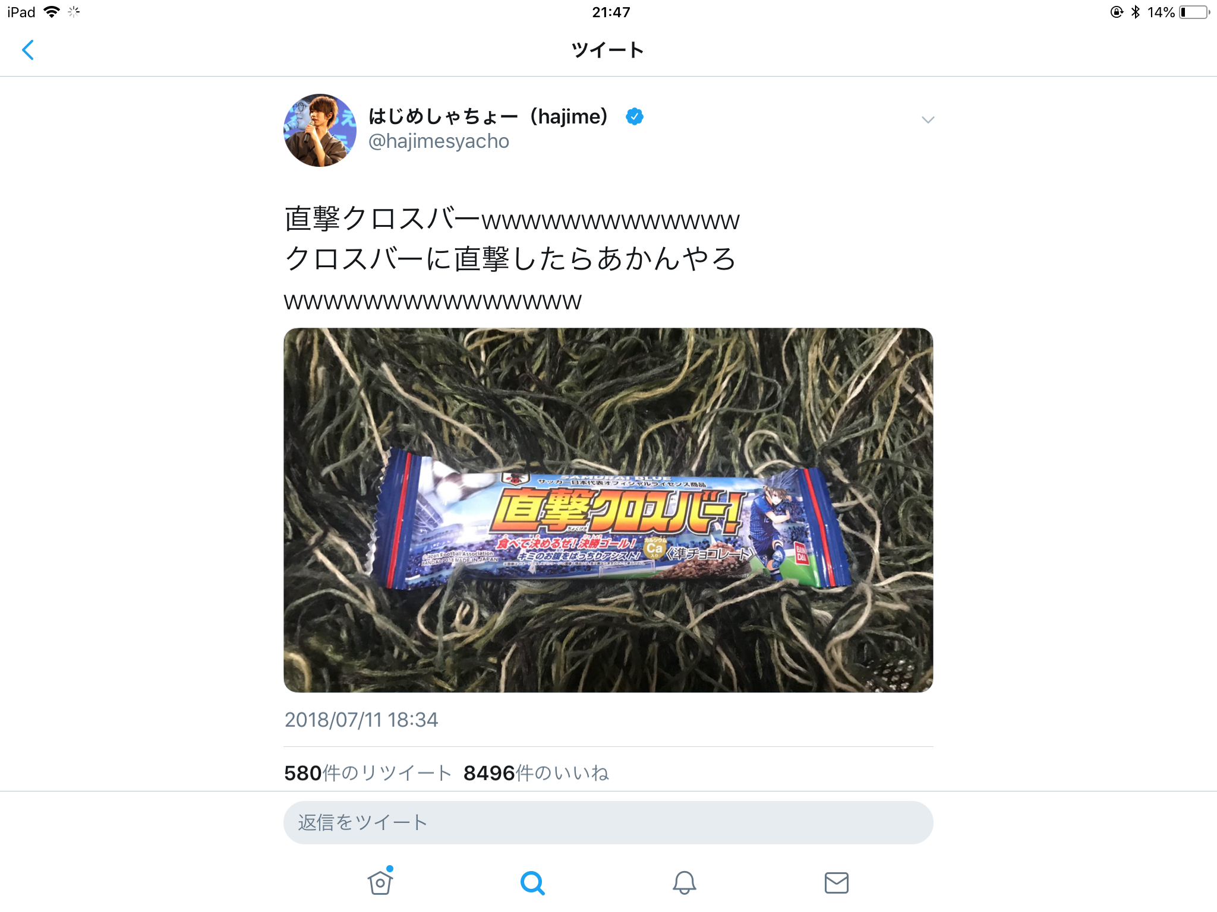Tap the rotation lock status icon
This screenshot has height=912, width=1217.
[1117, 12]
